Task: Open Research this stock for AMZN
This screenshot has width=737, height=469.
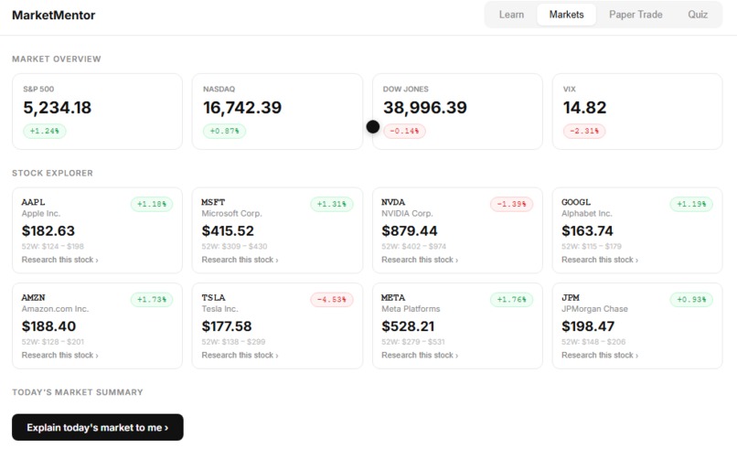Action: click(x=59, y=356)
